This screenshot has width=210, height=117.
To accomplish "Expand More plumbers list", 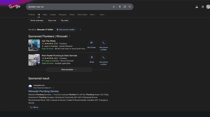I will pyautogui.click(x=69, y=70).
